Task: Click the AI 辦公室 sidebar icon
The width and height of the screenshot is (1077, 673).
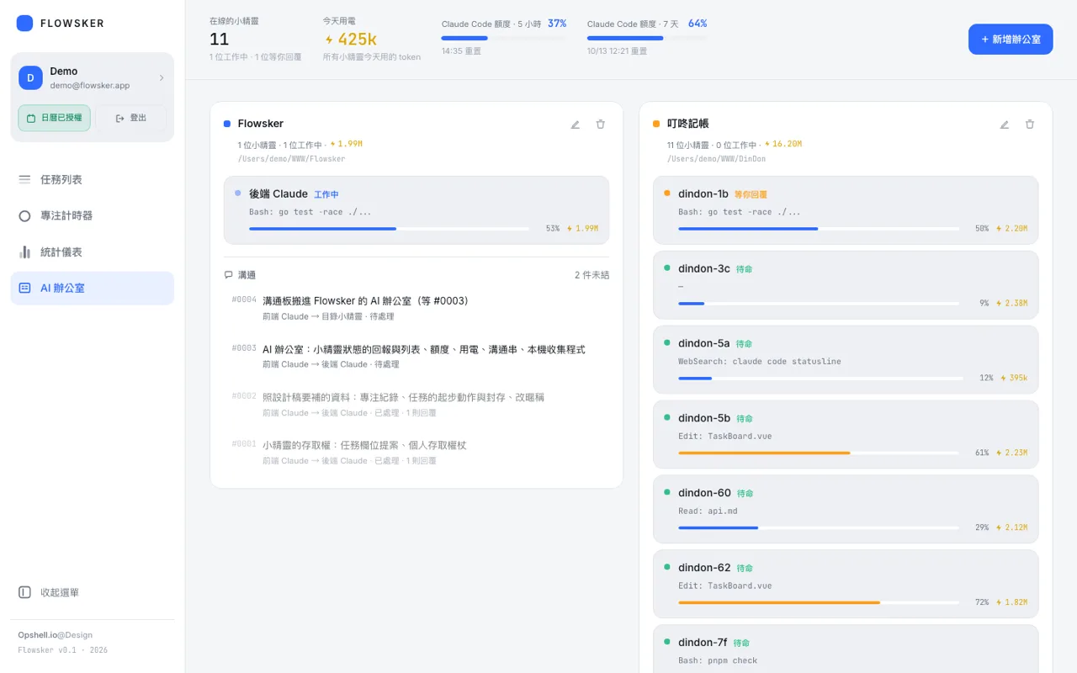Action: click(x=24, y=288)
